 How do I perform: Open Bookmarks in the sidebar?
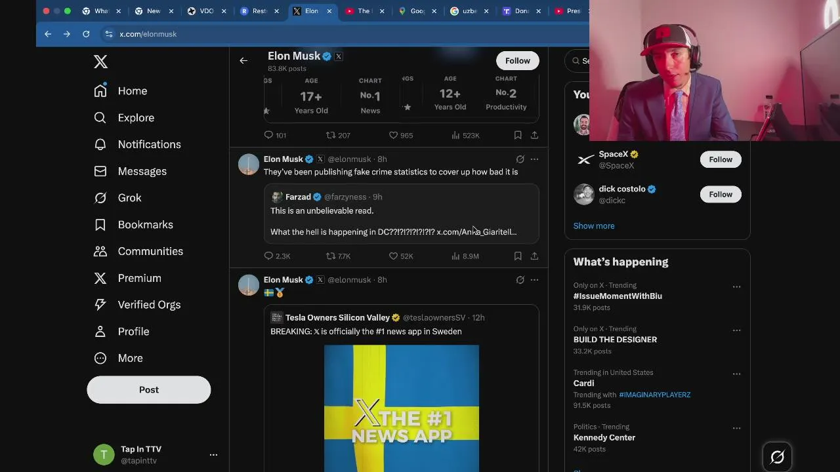pos(133,225)
